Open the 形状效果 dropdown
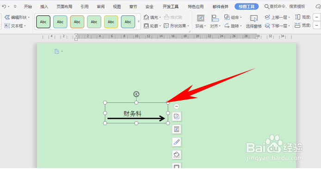The height and width of the screenshot is (169, 321). coord(177,26)
